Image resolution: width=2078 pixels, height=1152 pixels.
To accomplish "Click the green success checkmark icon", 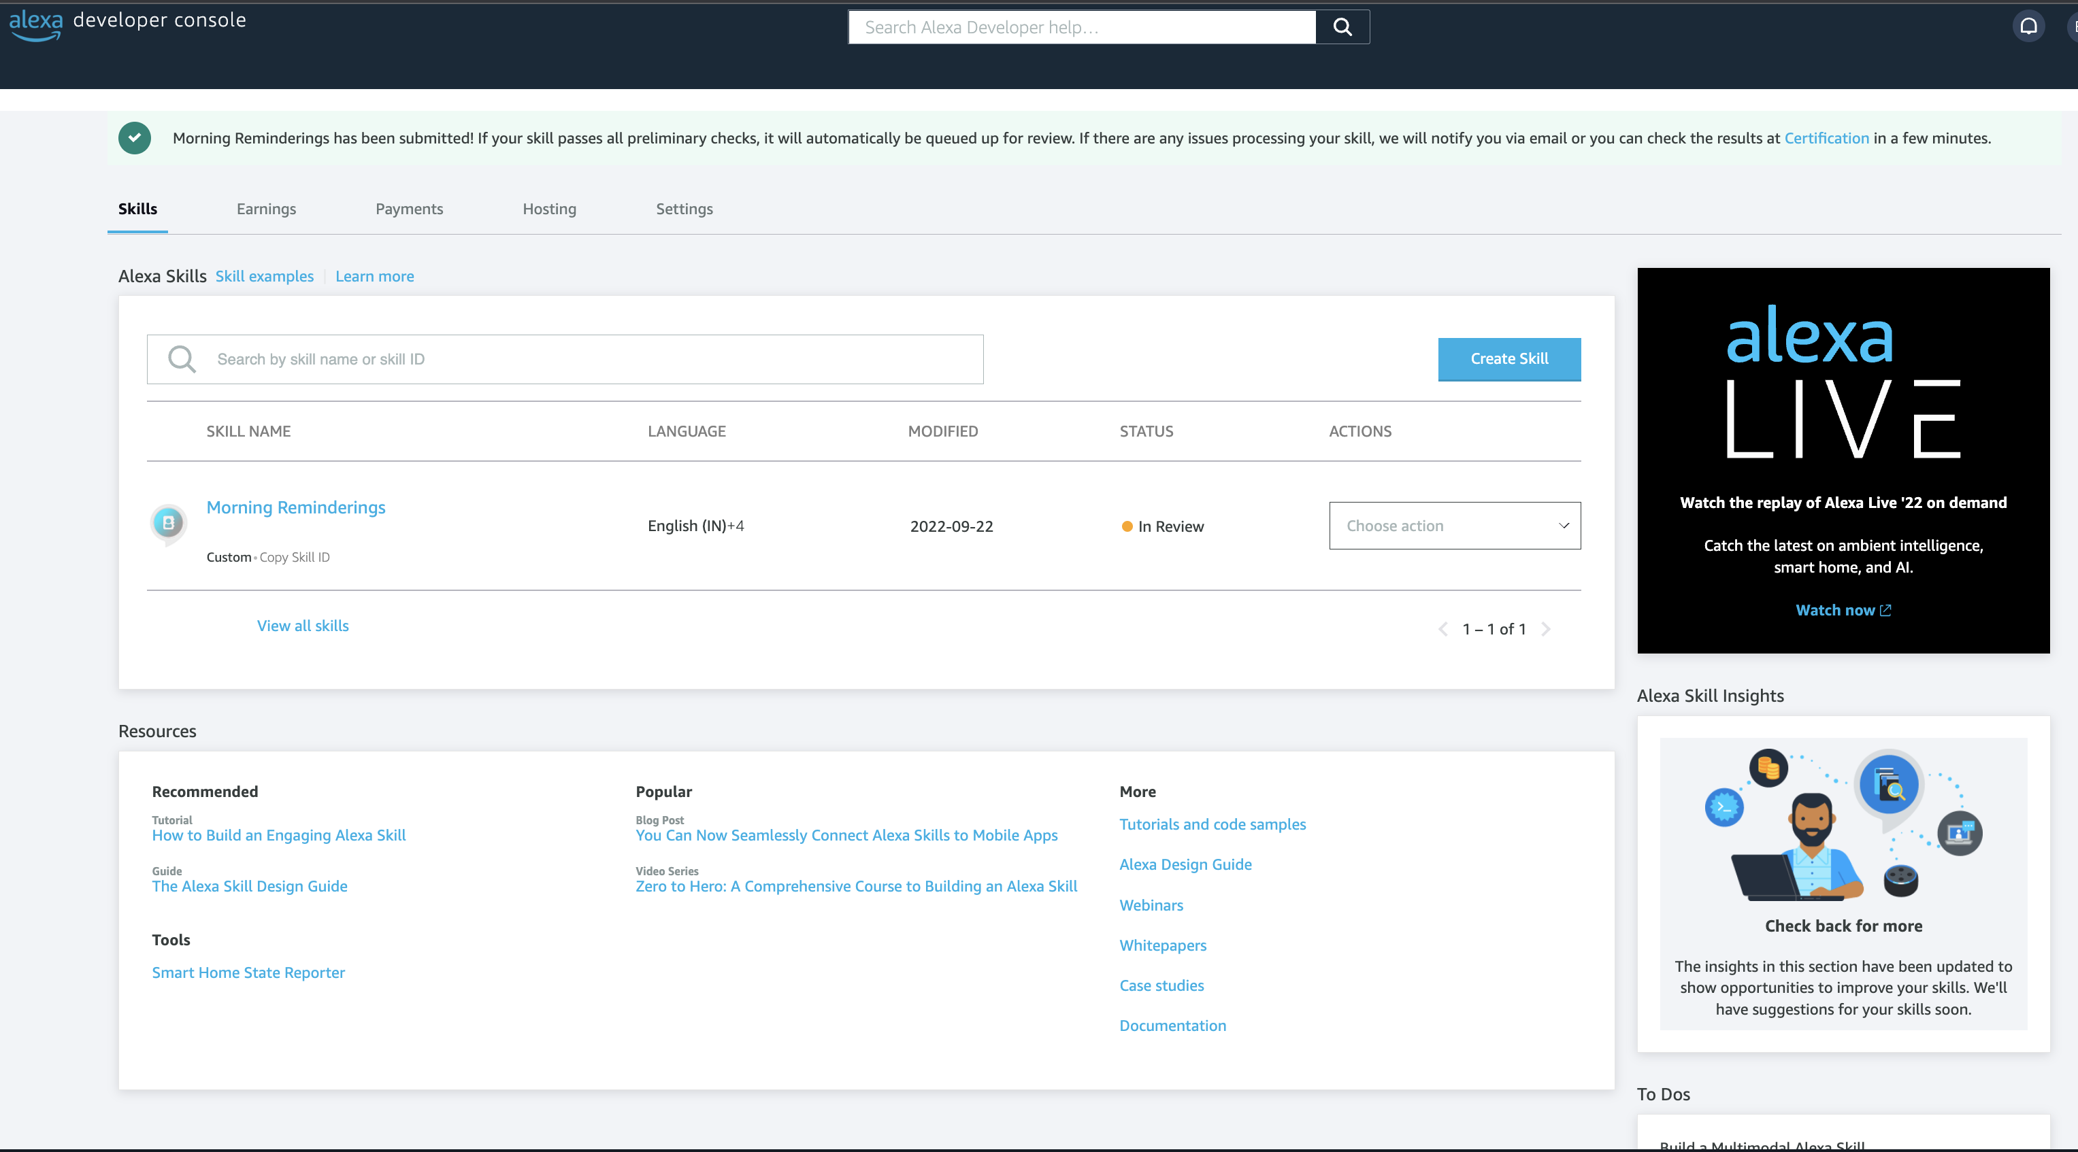I will [135, 138].
